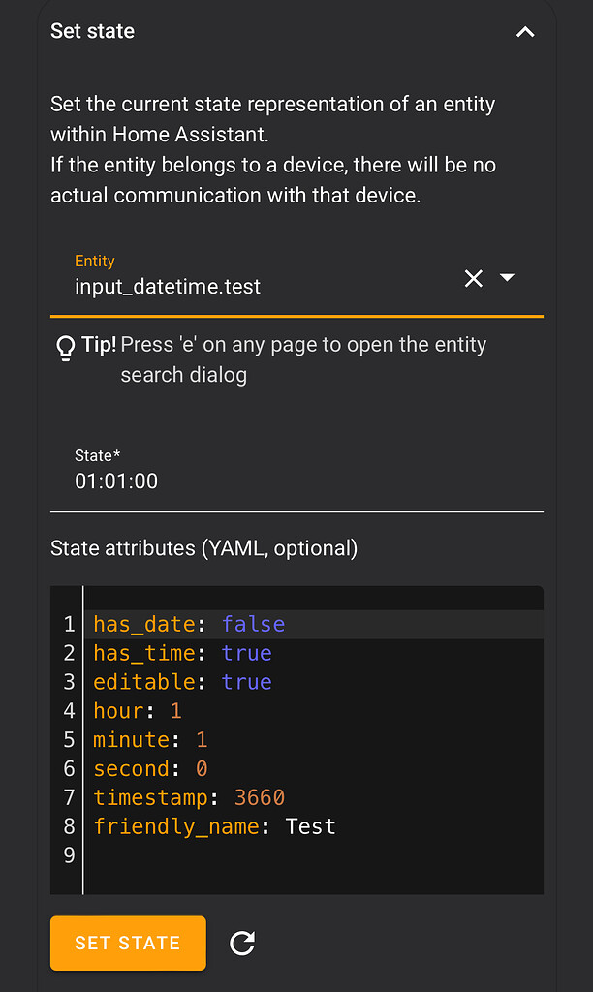Click the State field showing 01:01:00
Screen dimensions: 593x992
[x=296, y=473]
